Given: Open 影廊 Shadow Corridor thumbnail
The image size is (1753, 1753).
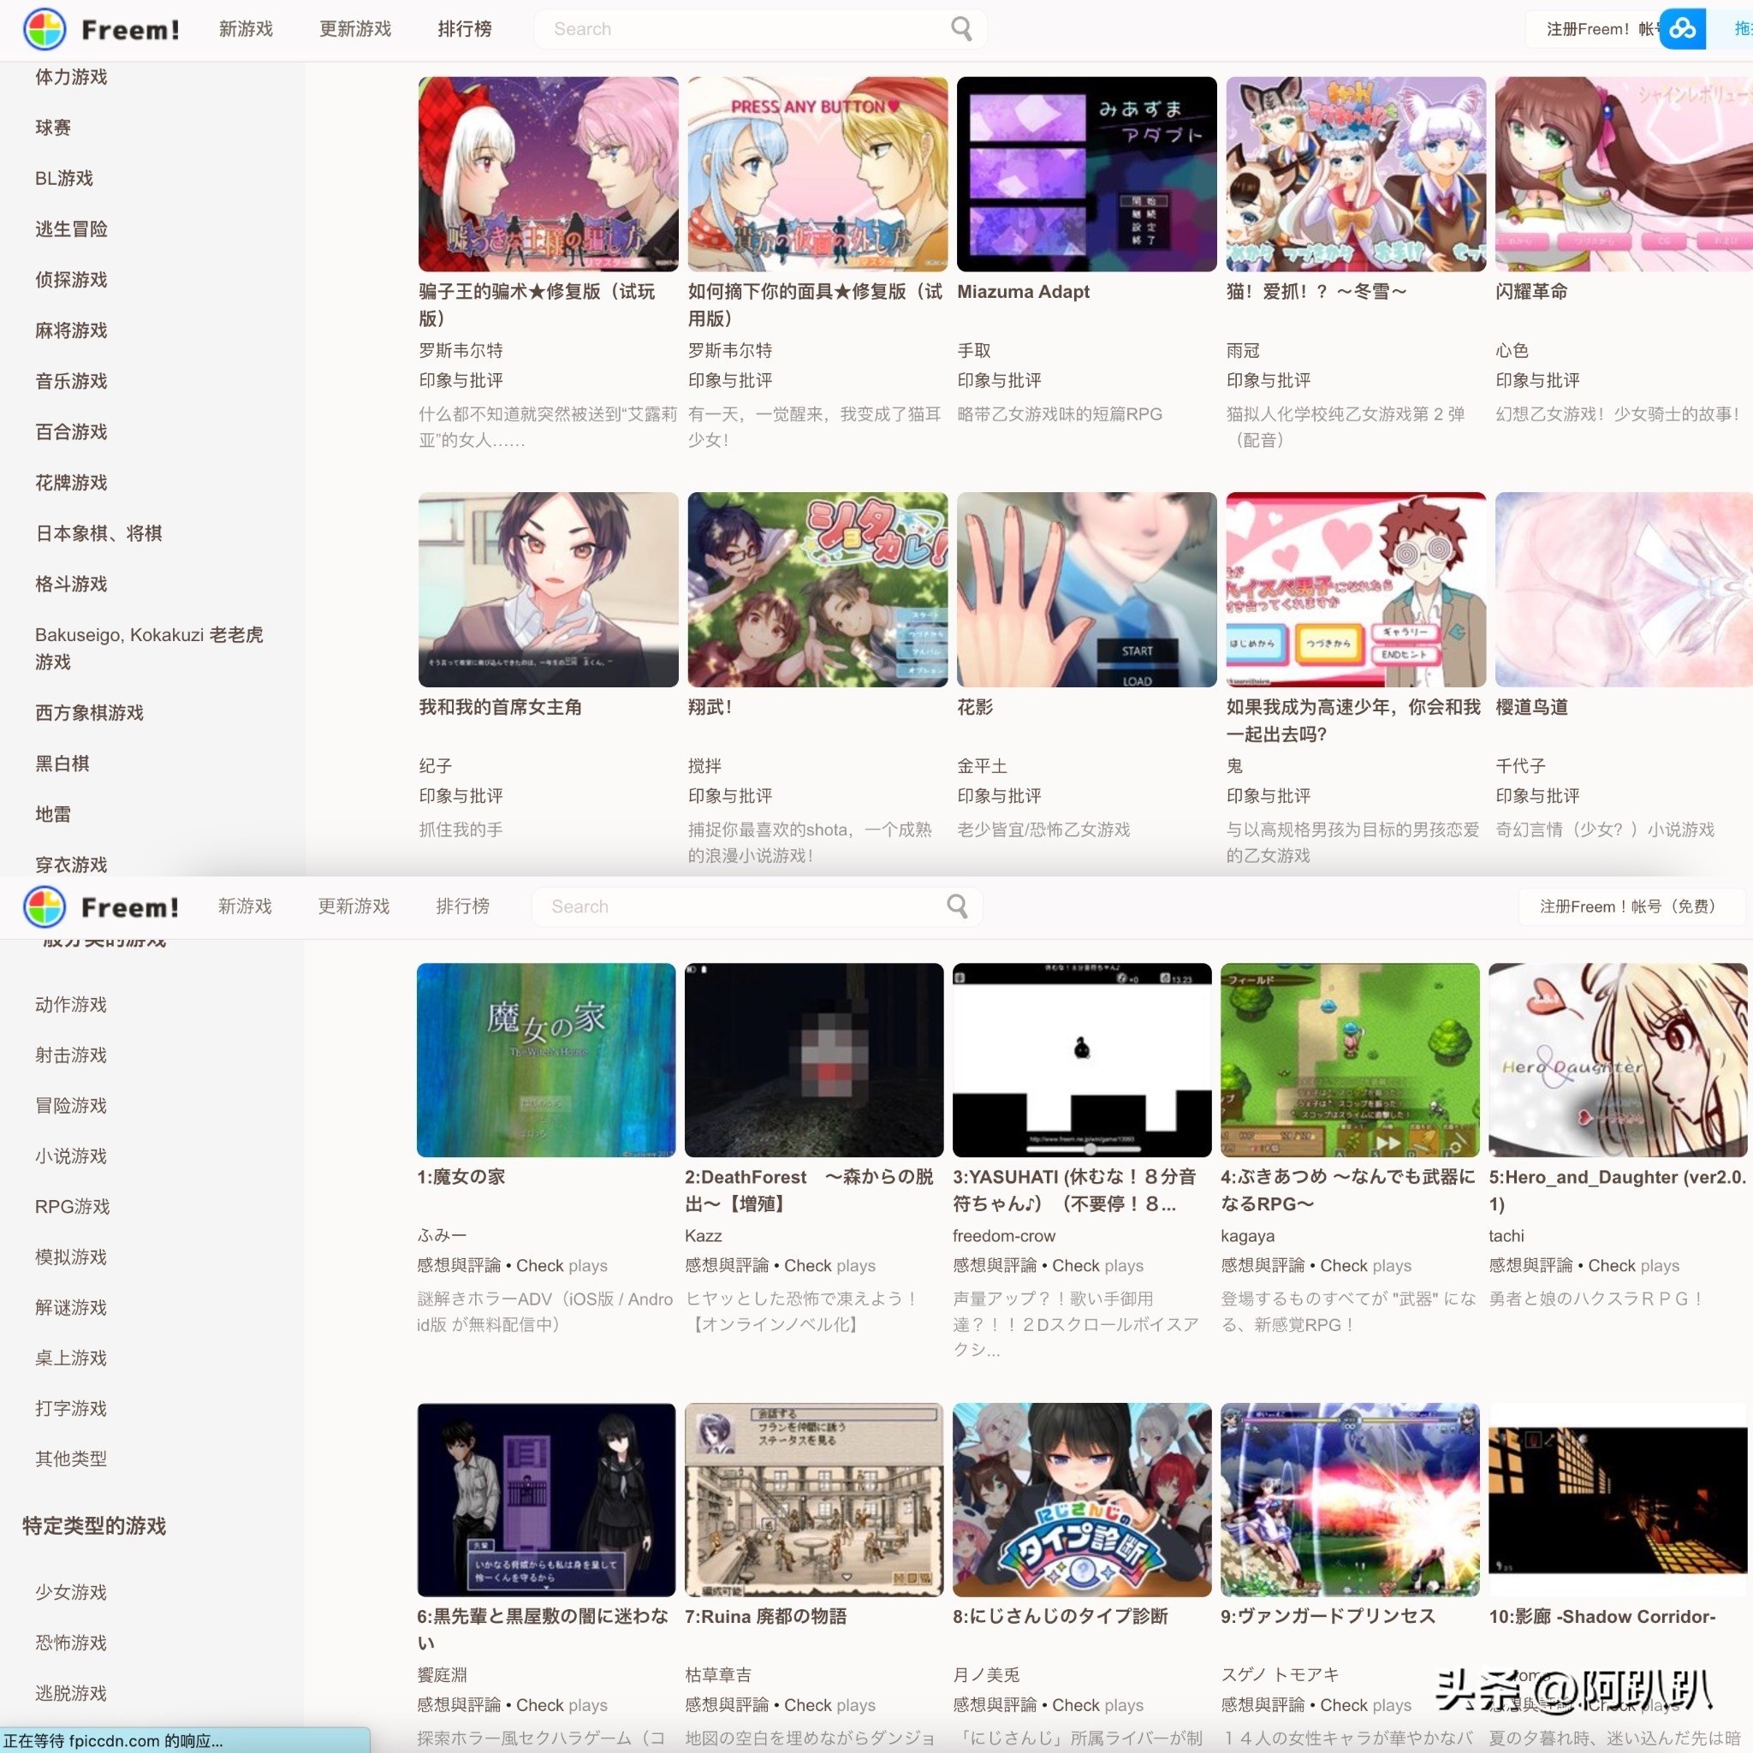Looking at the screenshot, I should click(x=1618, y=1500).
